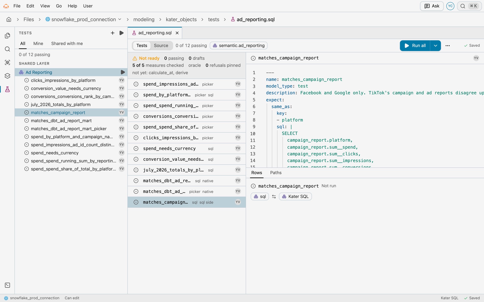Open the YC user avatar
This screenshot has width=484, height=302.
tap(450, 6)
